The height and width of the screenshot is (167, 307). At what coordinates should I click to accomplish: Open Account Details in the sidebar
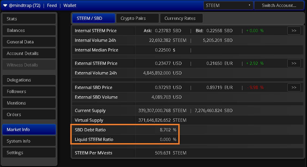click(29, 53)
